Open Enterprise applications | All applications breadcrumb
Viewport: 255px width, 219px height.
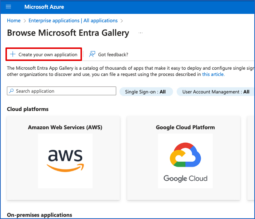pos(73,21)
